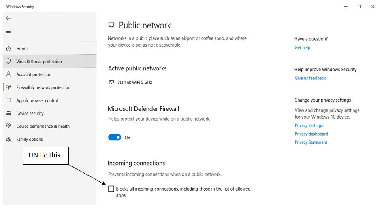Click the Device performance heart icon

pyautogui.click(x=9, y=126)
